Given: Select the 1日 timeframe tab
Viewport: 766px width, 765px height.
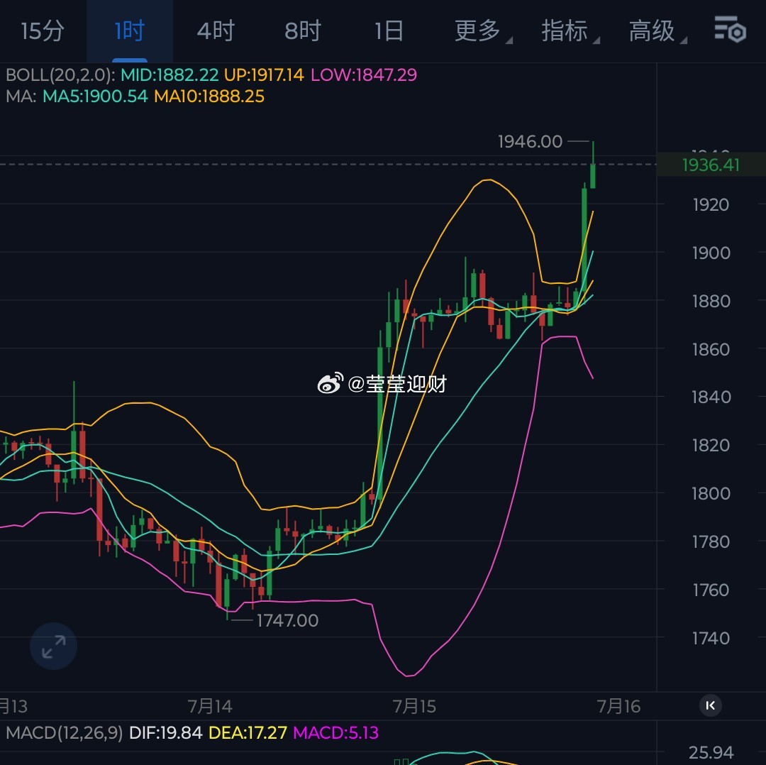Looking at the screenshot, I should click(x=389, y=31).
